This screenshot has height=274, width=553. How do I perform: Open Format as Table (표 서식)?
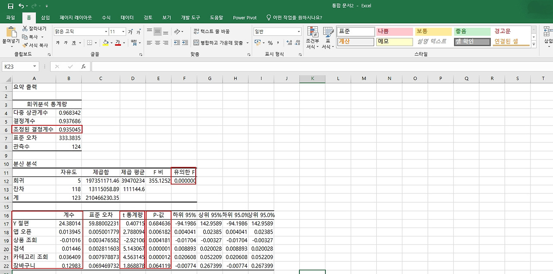pos(328,38)
